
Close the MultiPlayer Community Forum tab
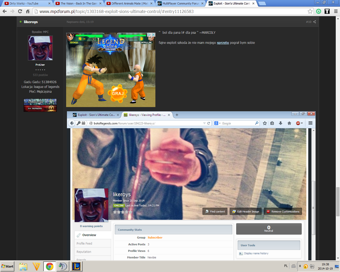[202, 3]
